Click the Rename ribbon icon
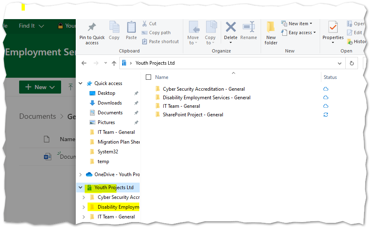This screenshot has width=371, height=229. 248,27
